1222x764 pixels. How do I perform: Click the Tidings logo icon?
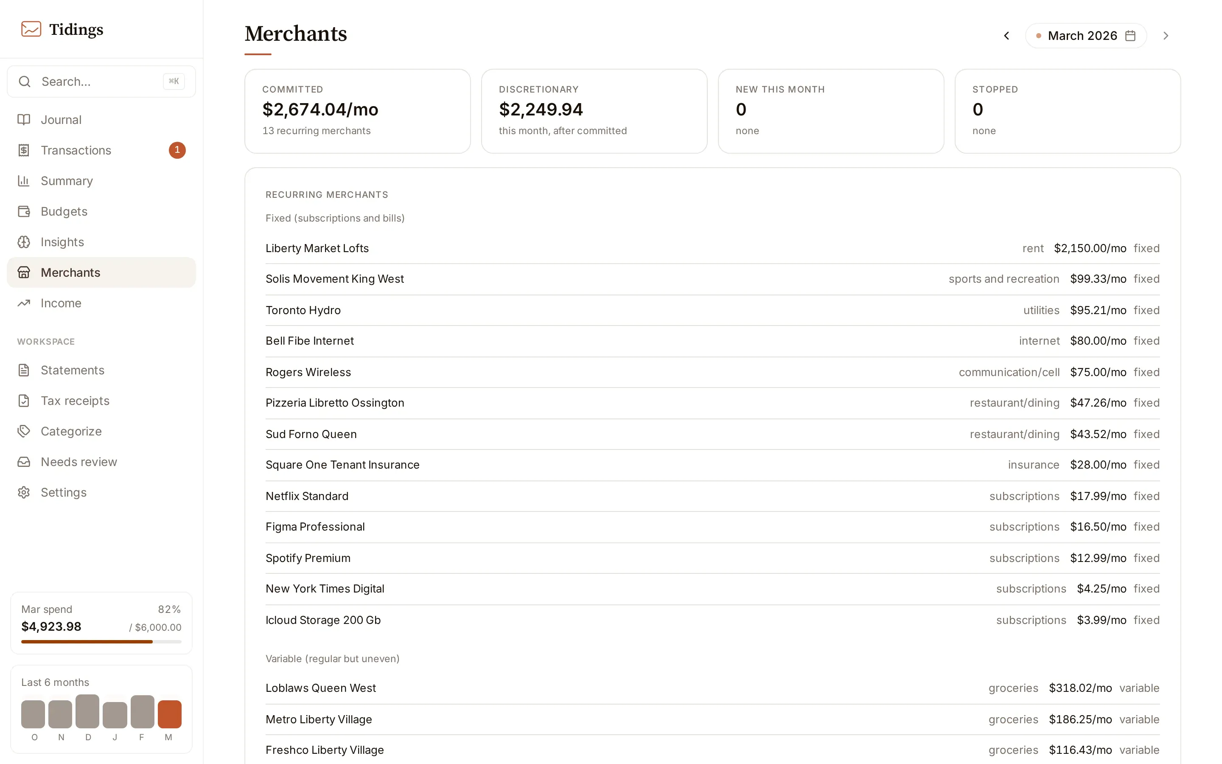[31, 29]
